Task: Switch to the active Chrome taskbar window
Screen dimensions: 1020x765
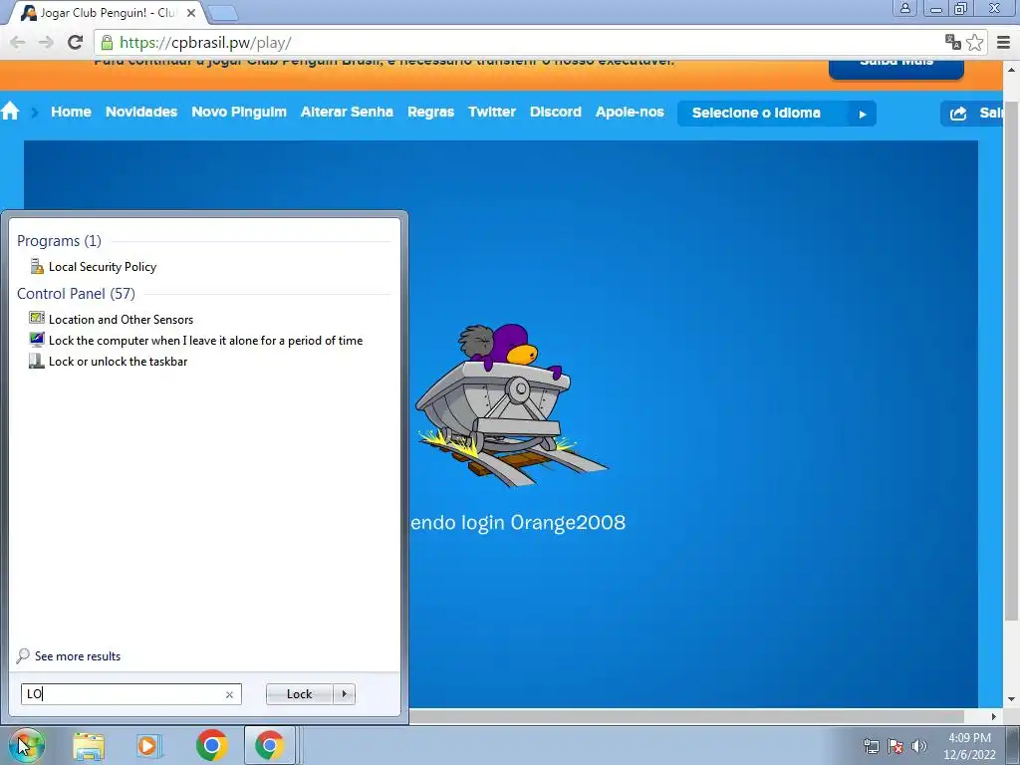Action: [x=269, y=745]
